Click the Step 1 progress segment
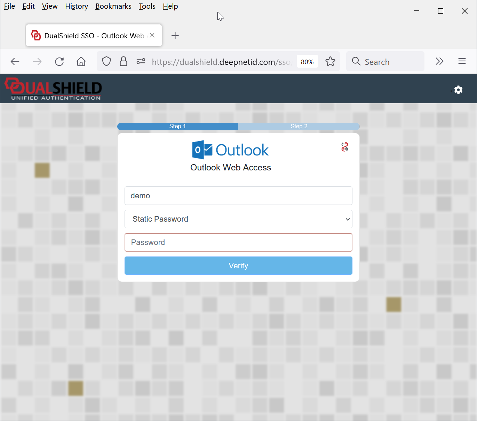Viewport: 477px width, 421px height. pos(177,126)
